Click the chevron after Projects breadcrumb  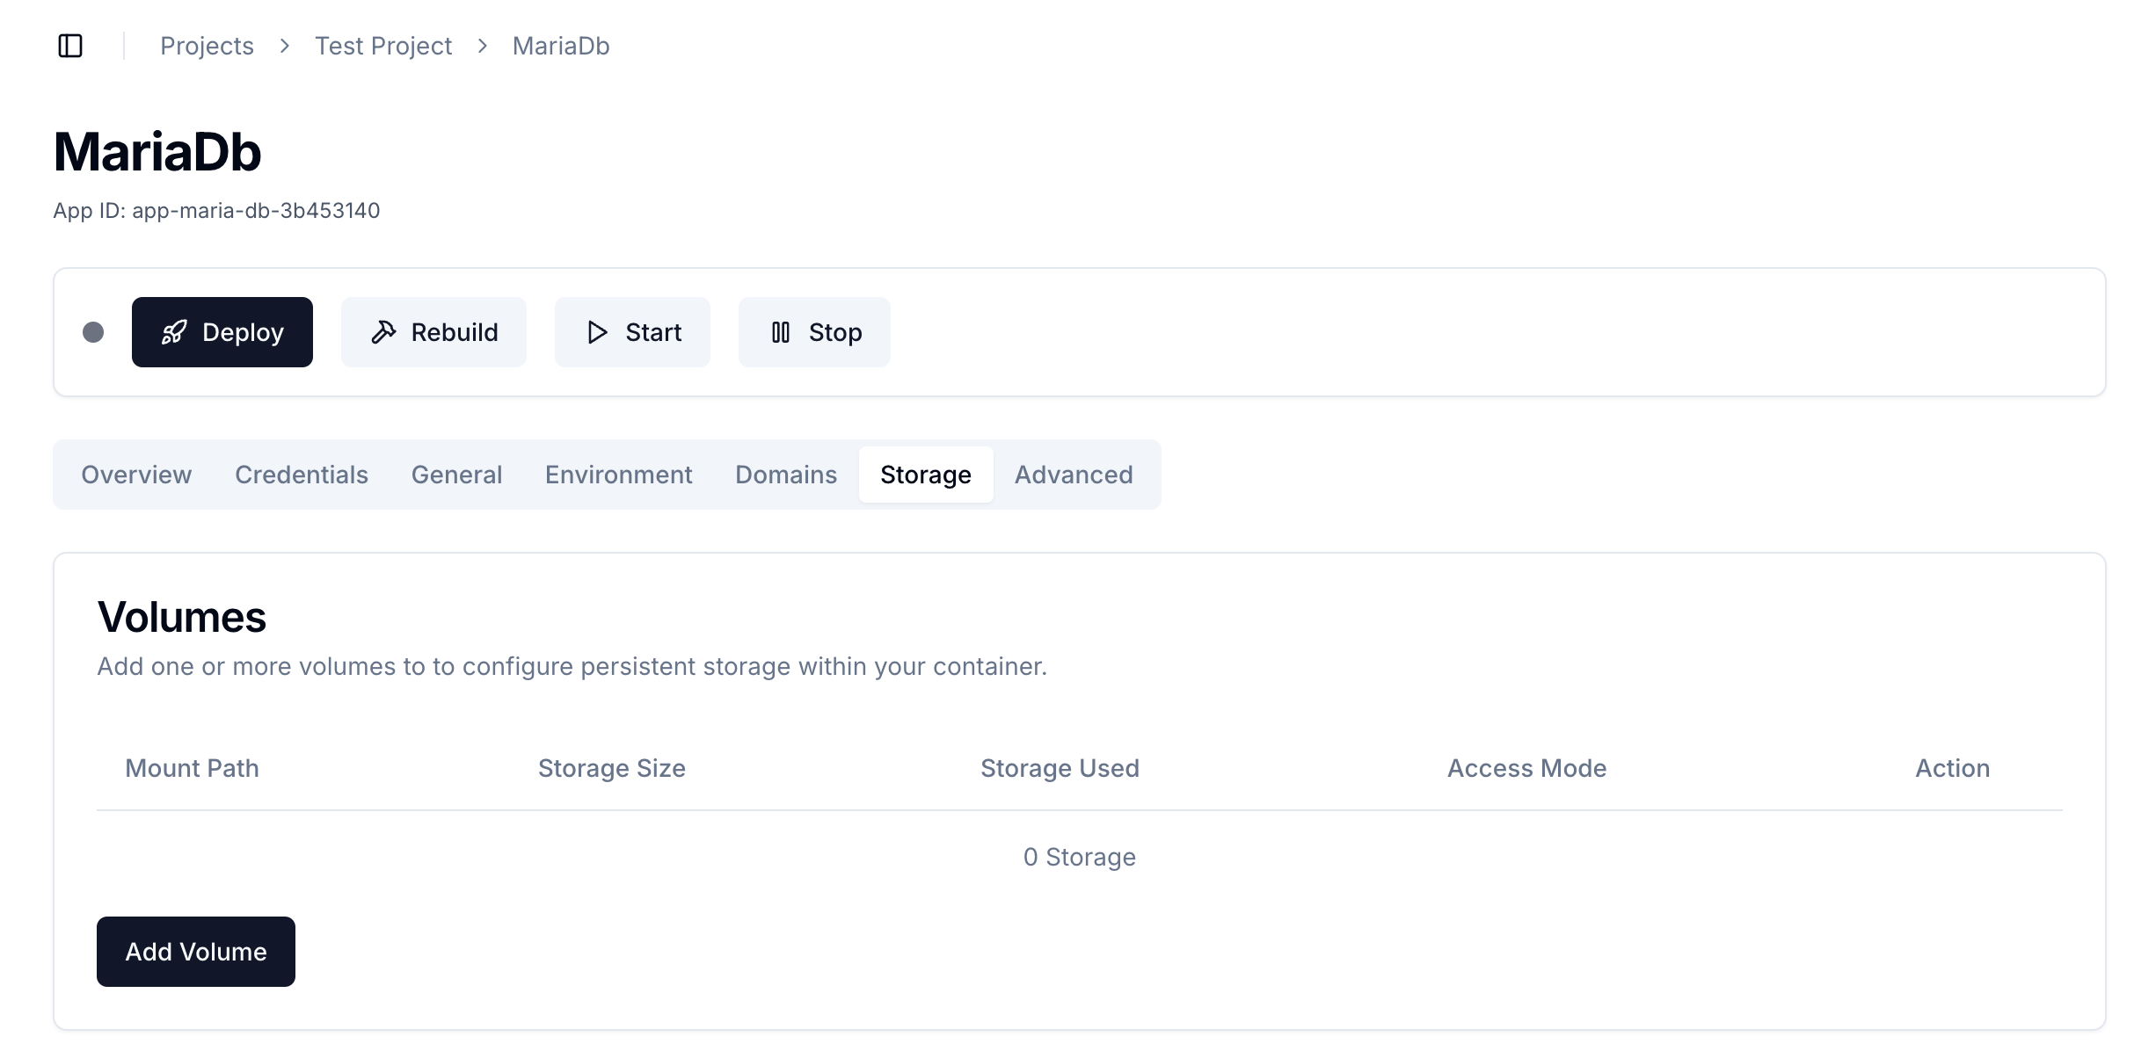click(285, 46)
